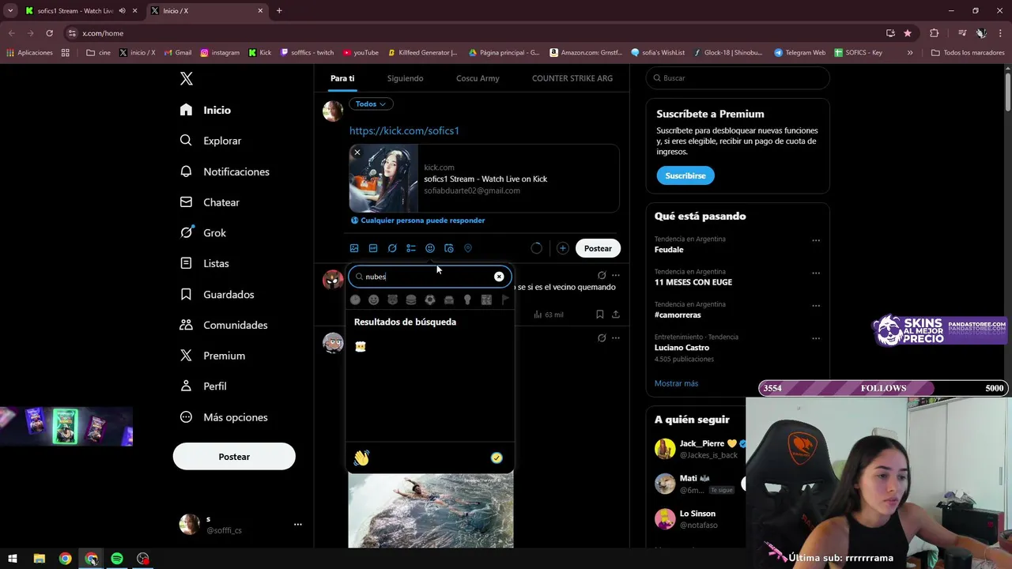This screenshot has width=1012, height=569.
Task: Pick the emoji search result
Action: point(361,346)
